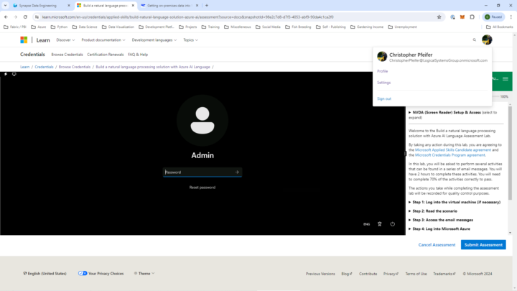This screenshot has height=291, width=517.
Task: Click the Submit Assessment button
Action: click(483, 245)
